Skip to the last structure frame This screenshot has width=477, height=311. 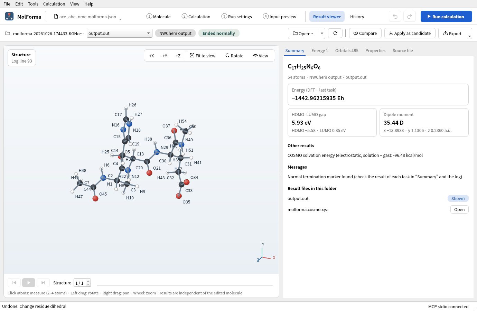(43, 283)
